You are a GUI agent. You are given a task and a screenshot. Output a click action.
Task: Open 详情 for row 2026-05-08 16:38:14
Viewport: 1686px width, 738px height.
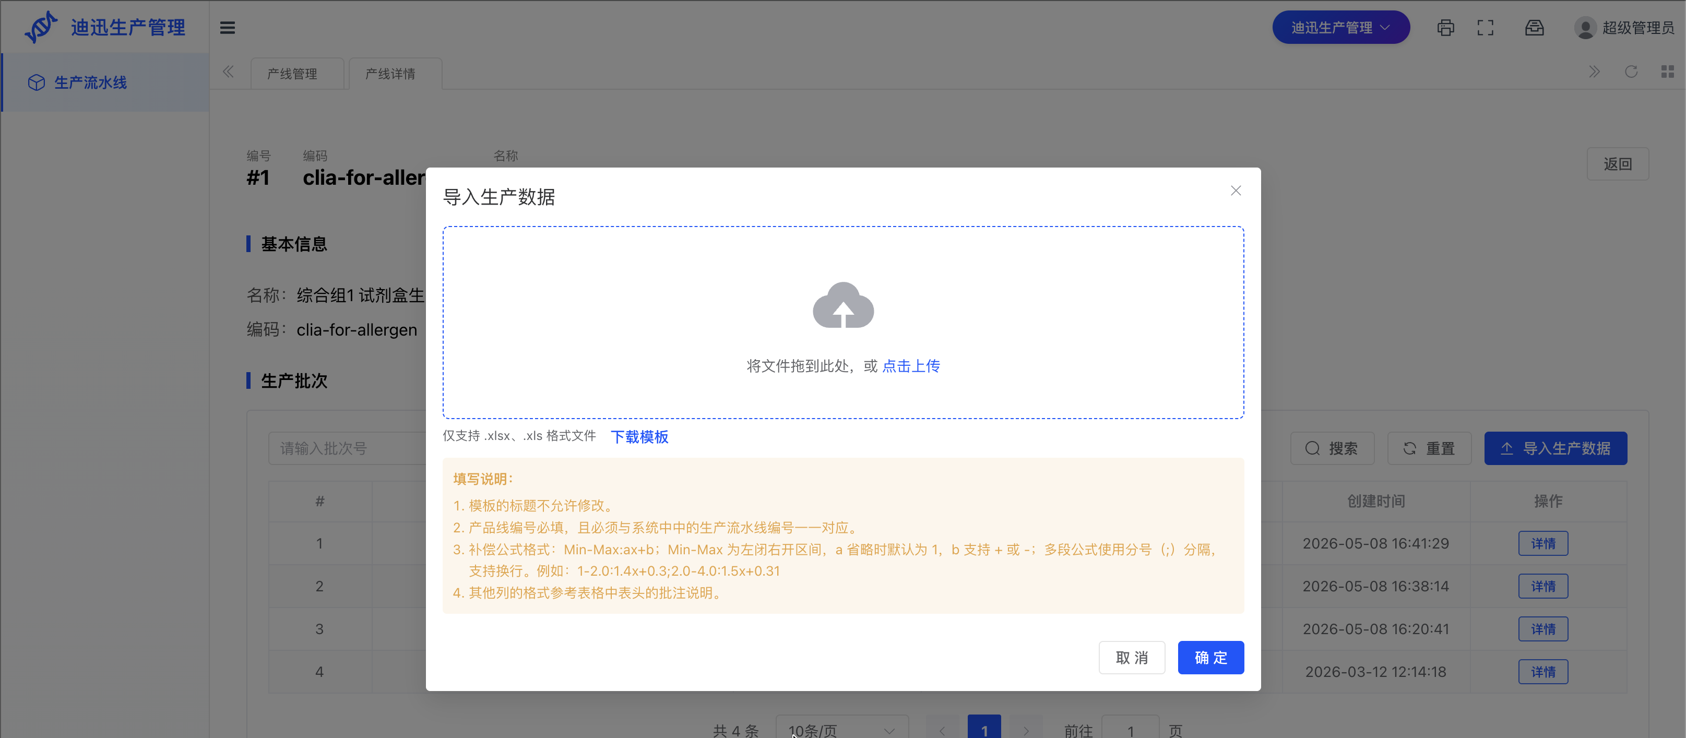pos(1542,586)
